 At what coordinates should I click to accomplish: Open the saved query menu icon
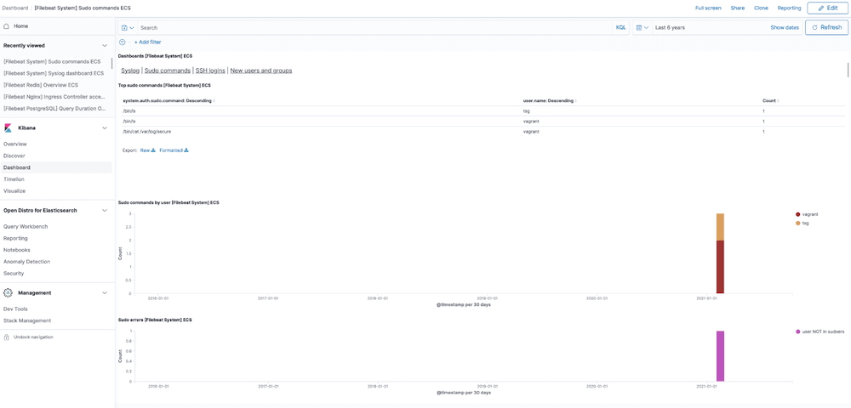128,28
